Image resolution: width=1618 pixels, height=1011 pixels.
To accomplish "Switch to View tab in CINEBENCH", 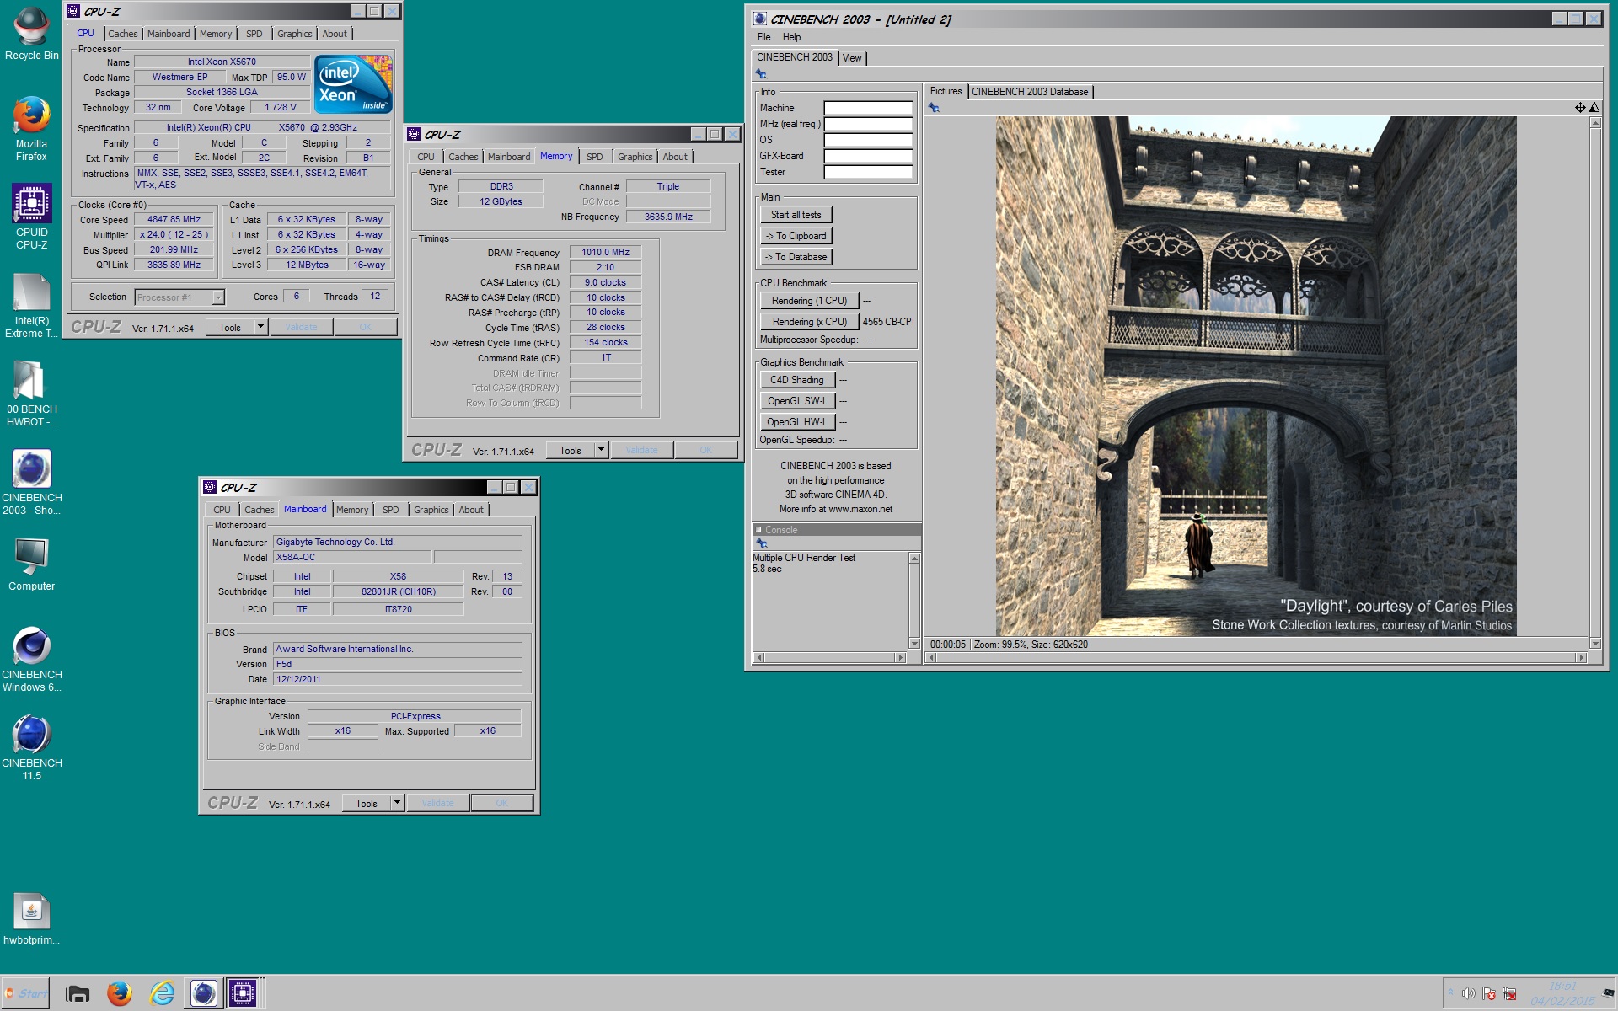I will 852,58.
